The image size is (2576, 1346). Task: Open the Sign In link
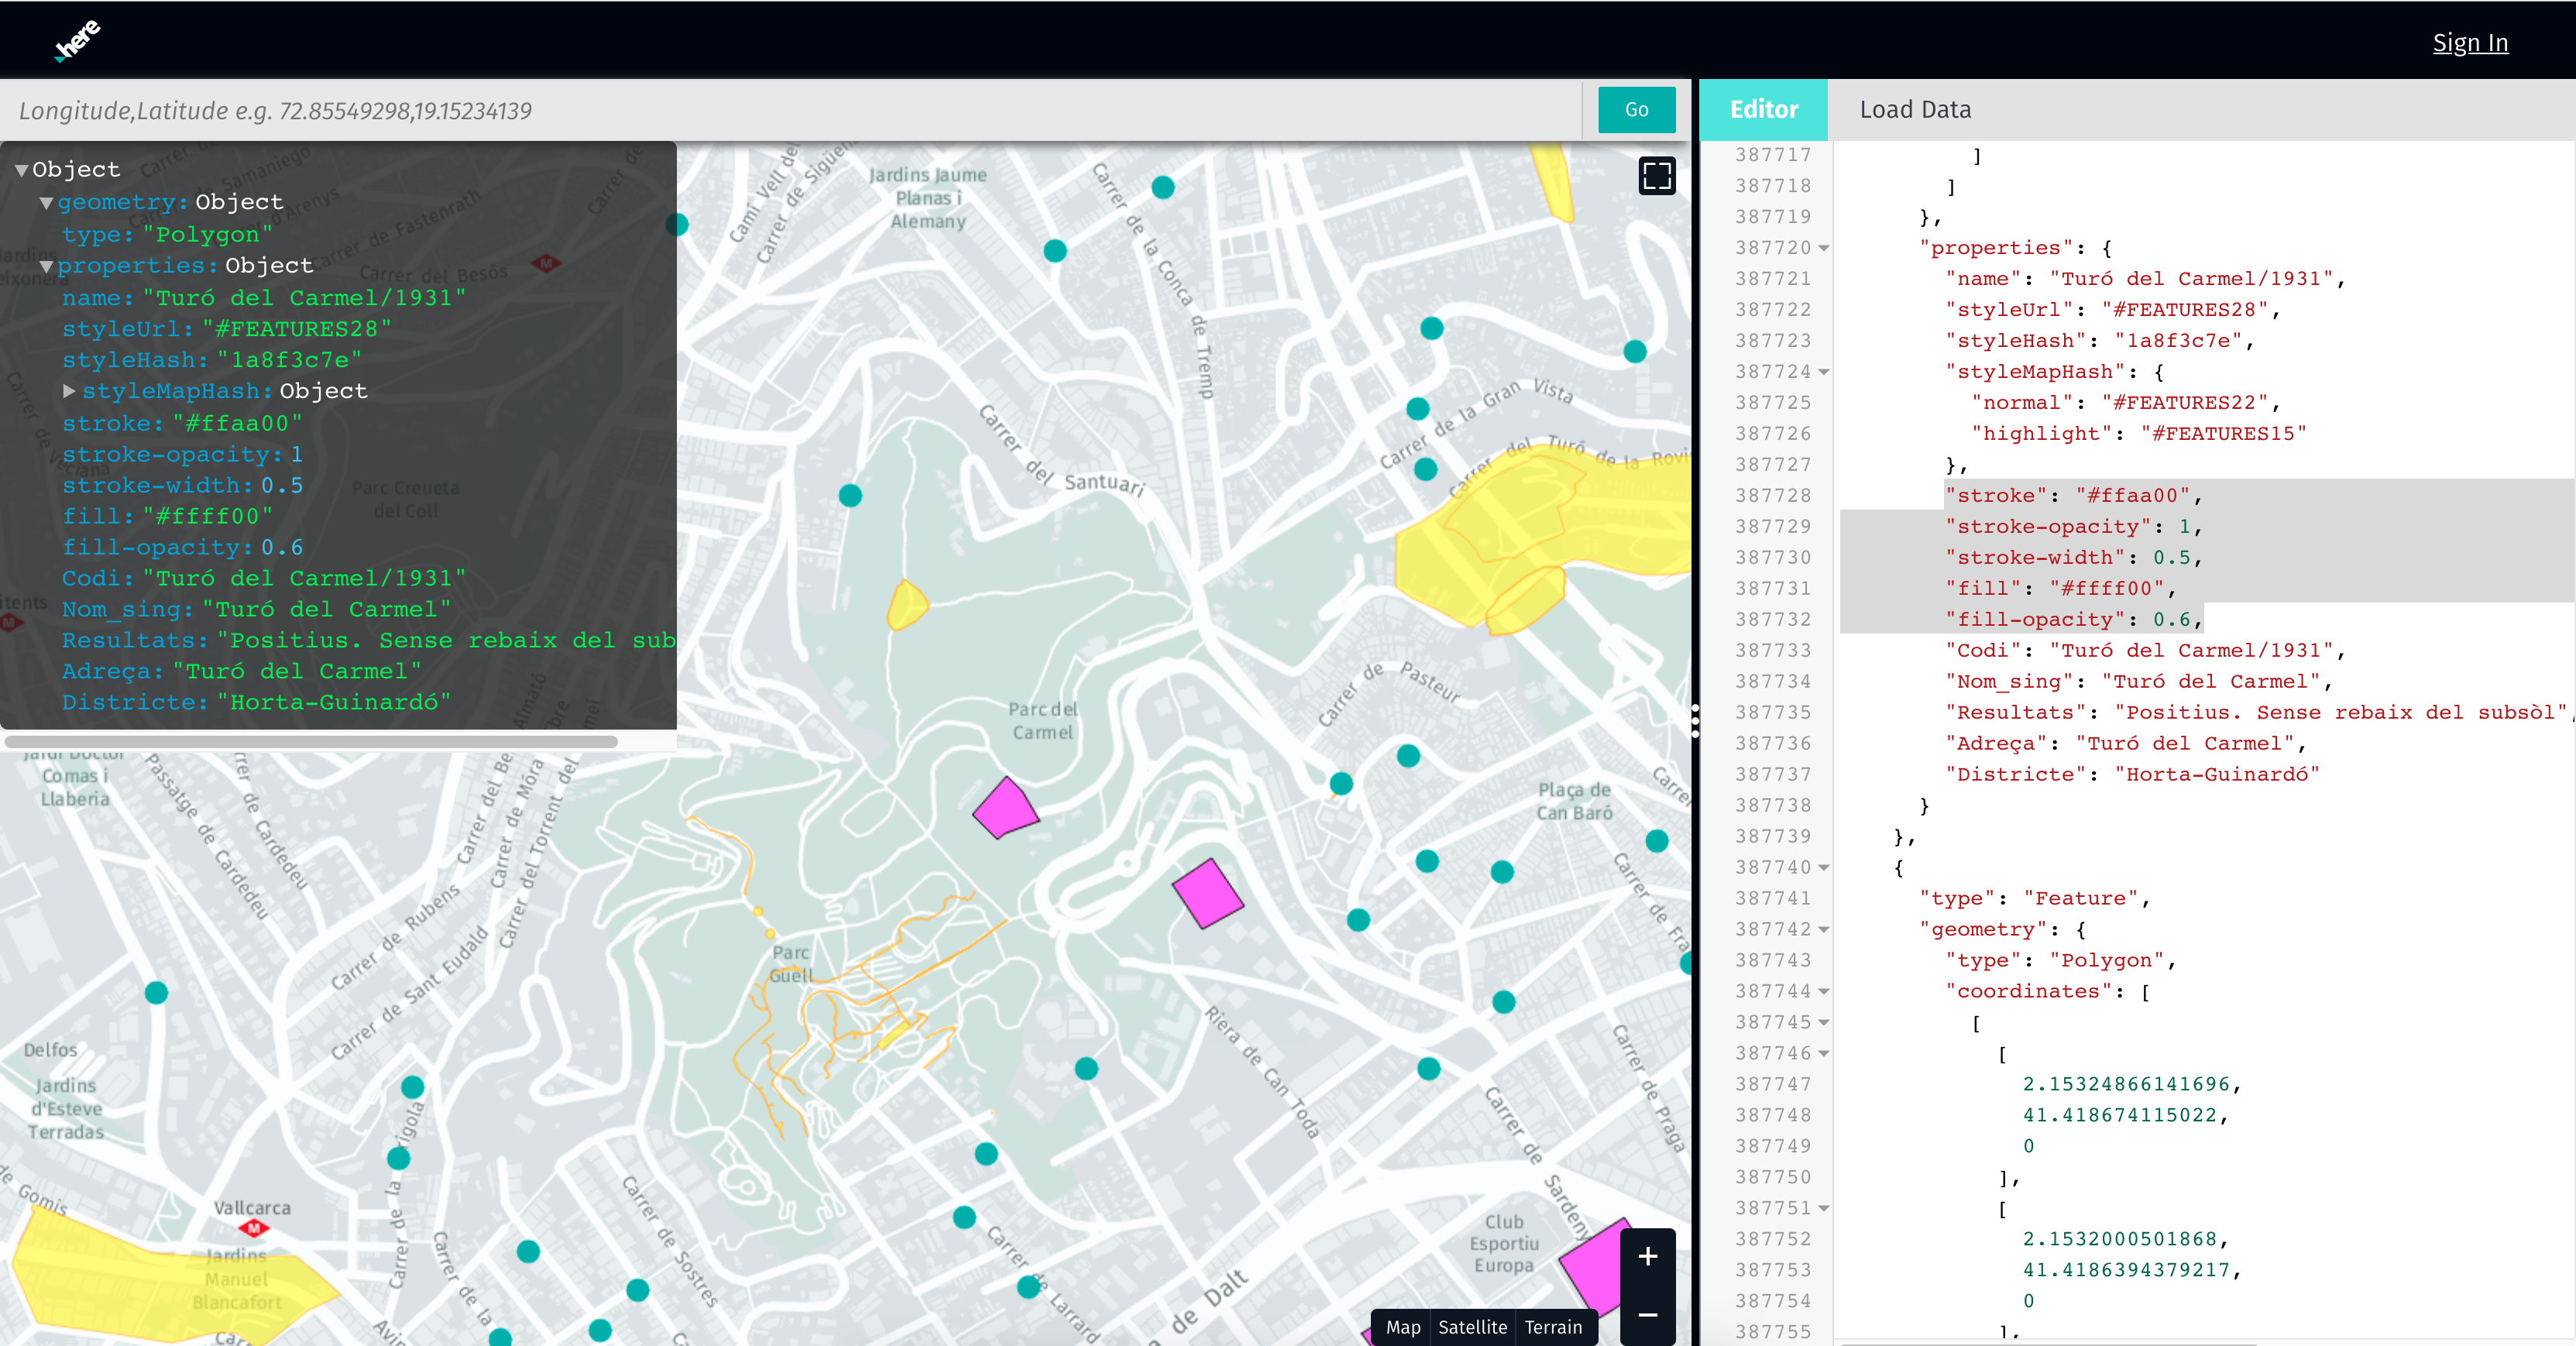coord(2469,43)
